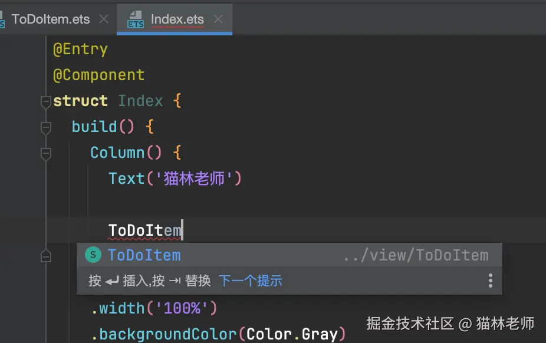
Task: Click the red-underlined ToDoItem text in editor
Action: (144, 230)
